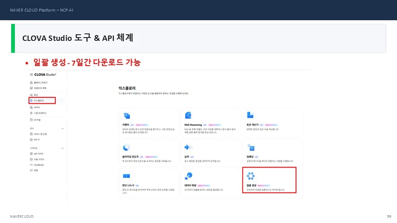Viewport: 397px width, 223px height.
Task: Click the CLOVA Studio logo text
Action: [45, 75]
